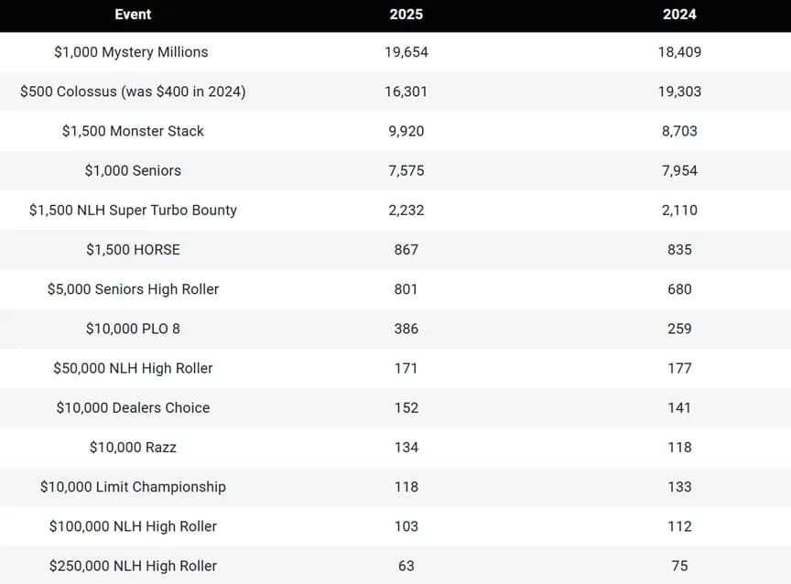Select the 2025 column header
Image resolution: width=791 pixels, height=584 pixels.
[406, 14]
